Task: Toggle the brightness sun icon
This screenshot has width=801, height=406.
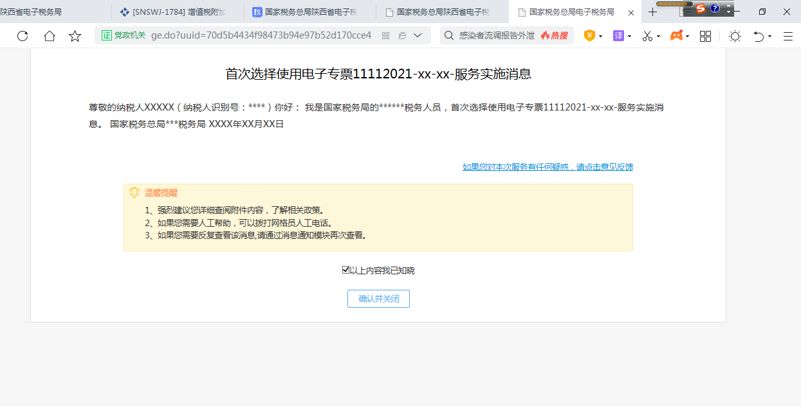Action: point(735,36)
